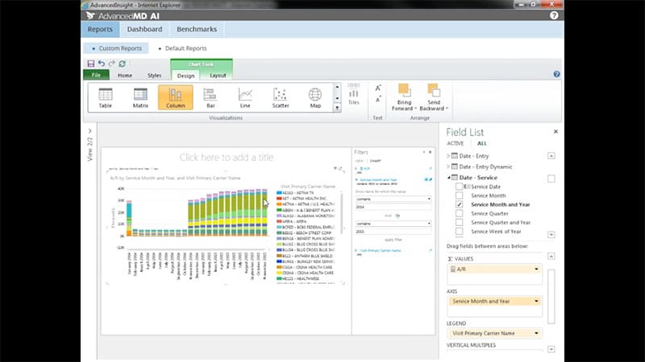645x362 pixels.
Task: Select the Bar chart visualization
Action: [210, 97]
